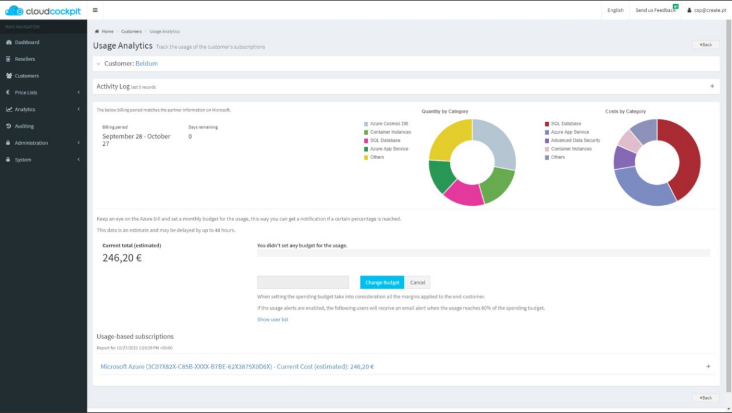This screenshot has height=413, width=732.
Task: Click the Home breadcrumb house icon
Action: tap(97, 31)
